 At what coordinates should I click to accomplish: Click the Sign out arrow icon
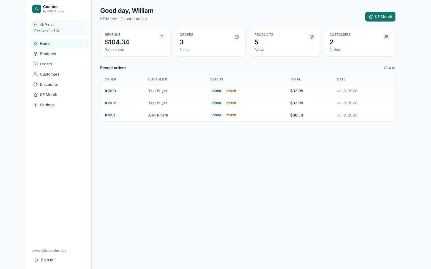[37, 260]
